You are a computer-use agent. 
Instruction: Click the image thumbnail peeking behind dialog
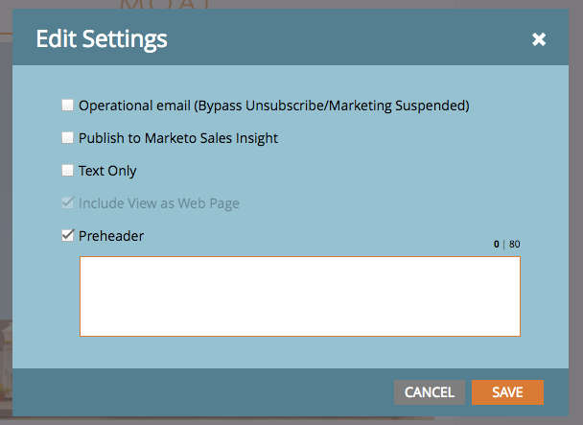6,365
